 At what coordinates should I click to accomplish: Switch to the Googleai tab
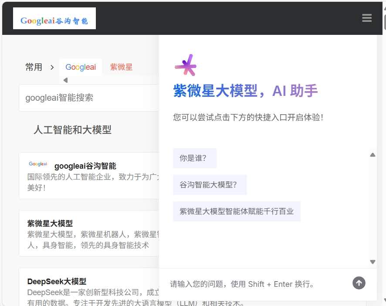point(81,67)
